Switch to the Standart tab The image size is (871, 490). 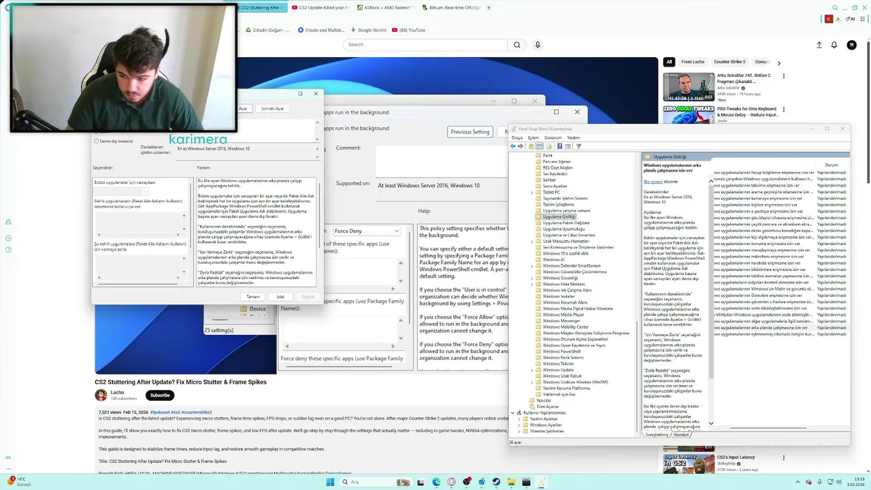pyautogui.click(x=681, y=434)
